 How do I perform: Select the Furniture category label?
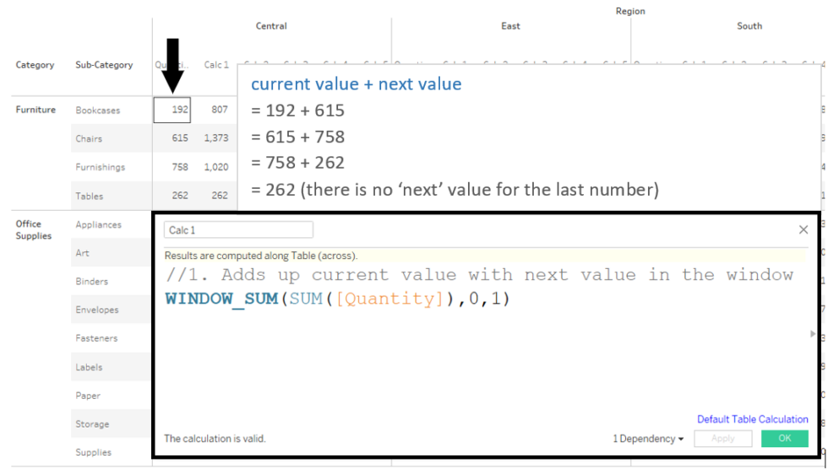(35, 110)
